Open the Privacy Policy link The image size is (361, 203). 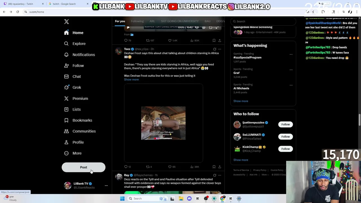(x=260, y=170)
